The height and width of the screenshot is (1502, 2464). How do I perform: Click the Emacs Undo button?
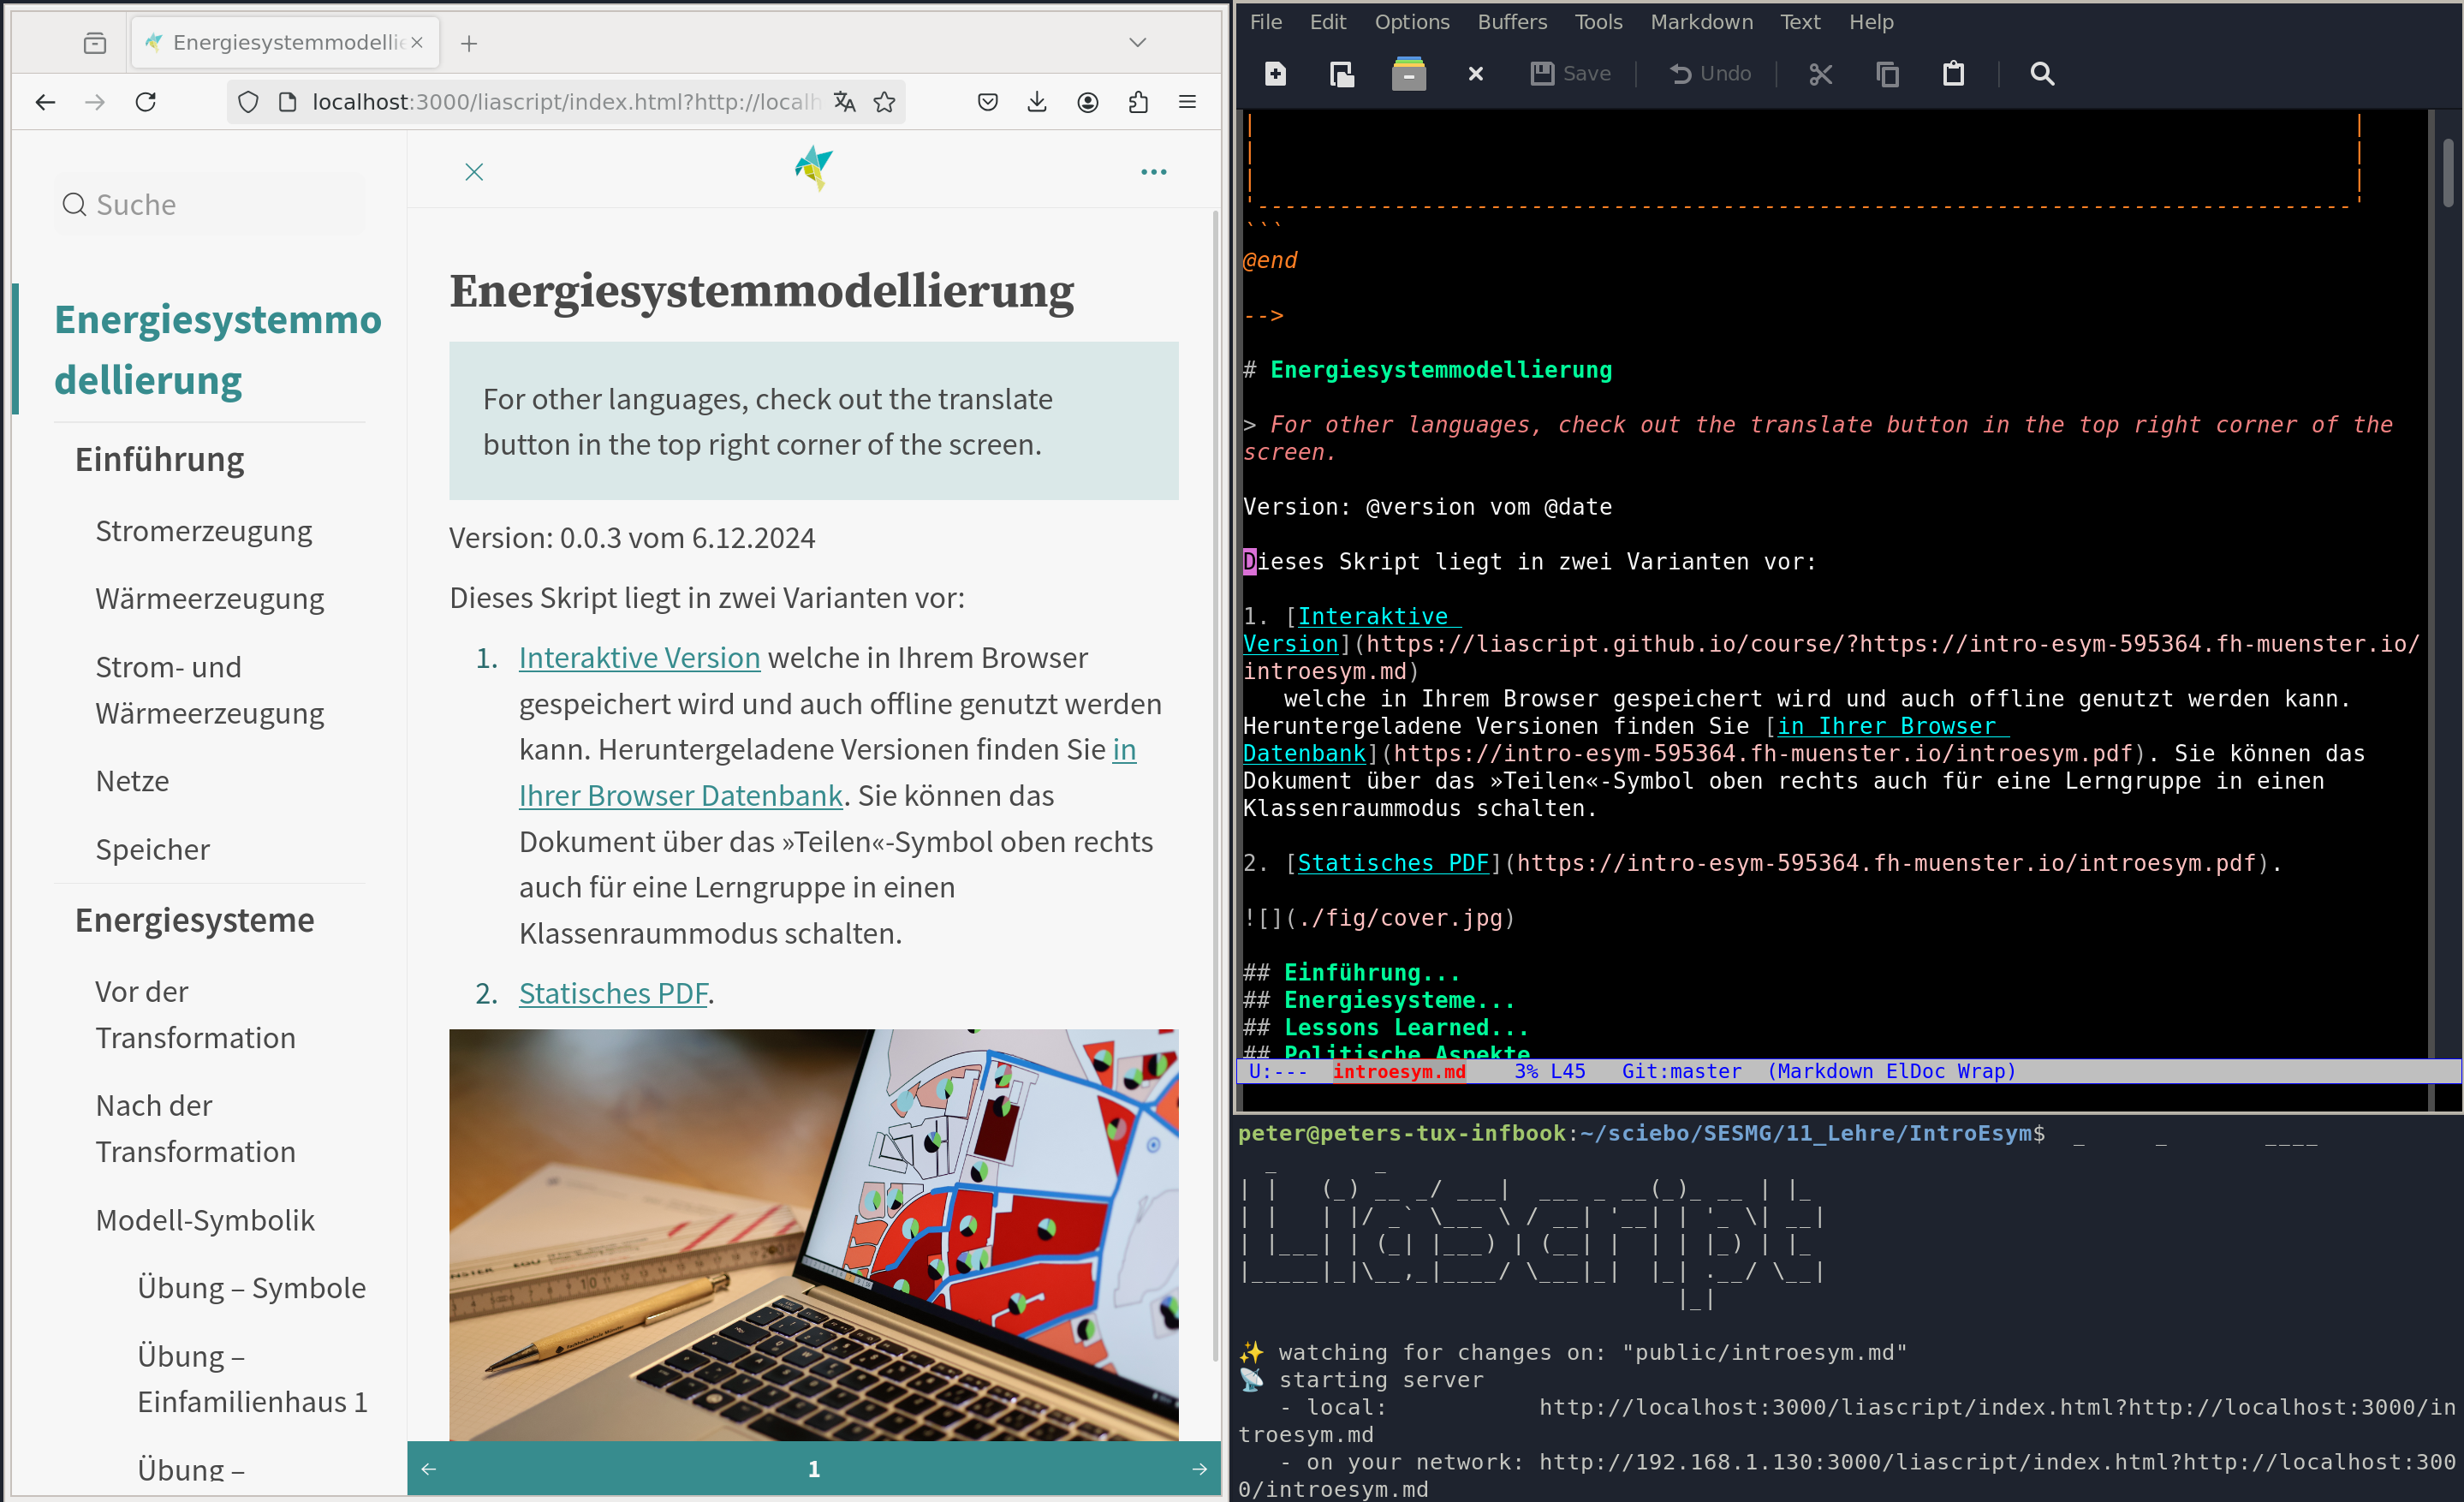(1710, 73)
